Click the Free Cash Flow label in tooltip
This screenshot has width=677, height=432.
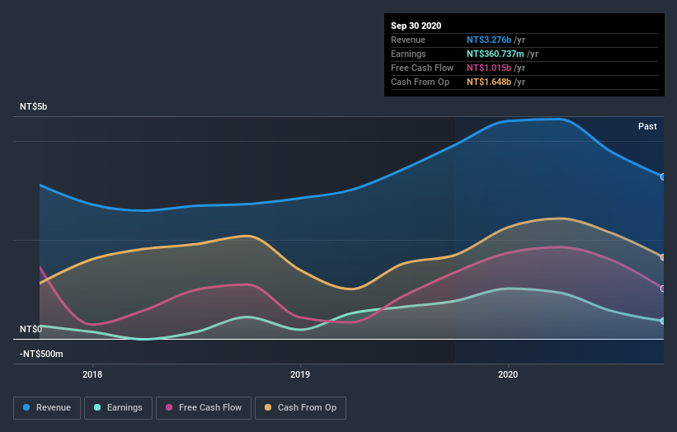422,68
